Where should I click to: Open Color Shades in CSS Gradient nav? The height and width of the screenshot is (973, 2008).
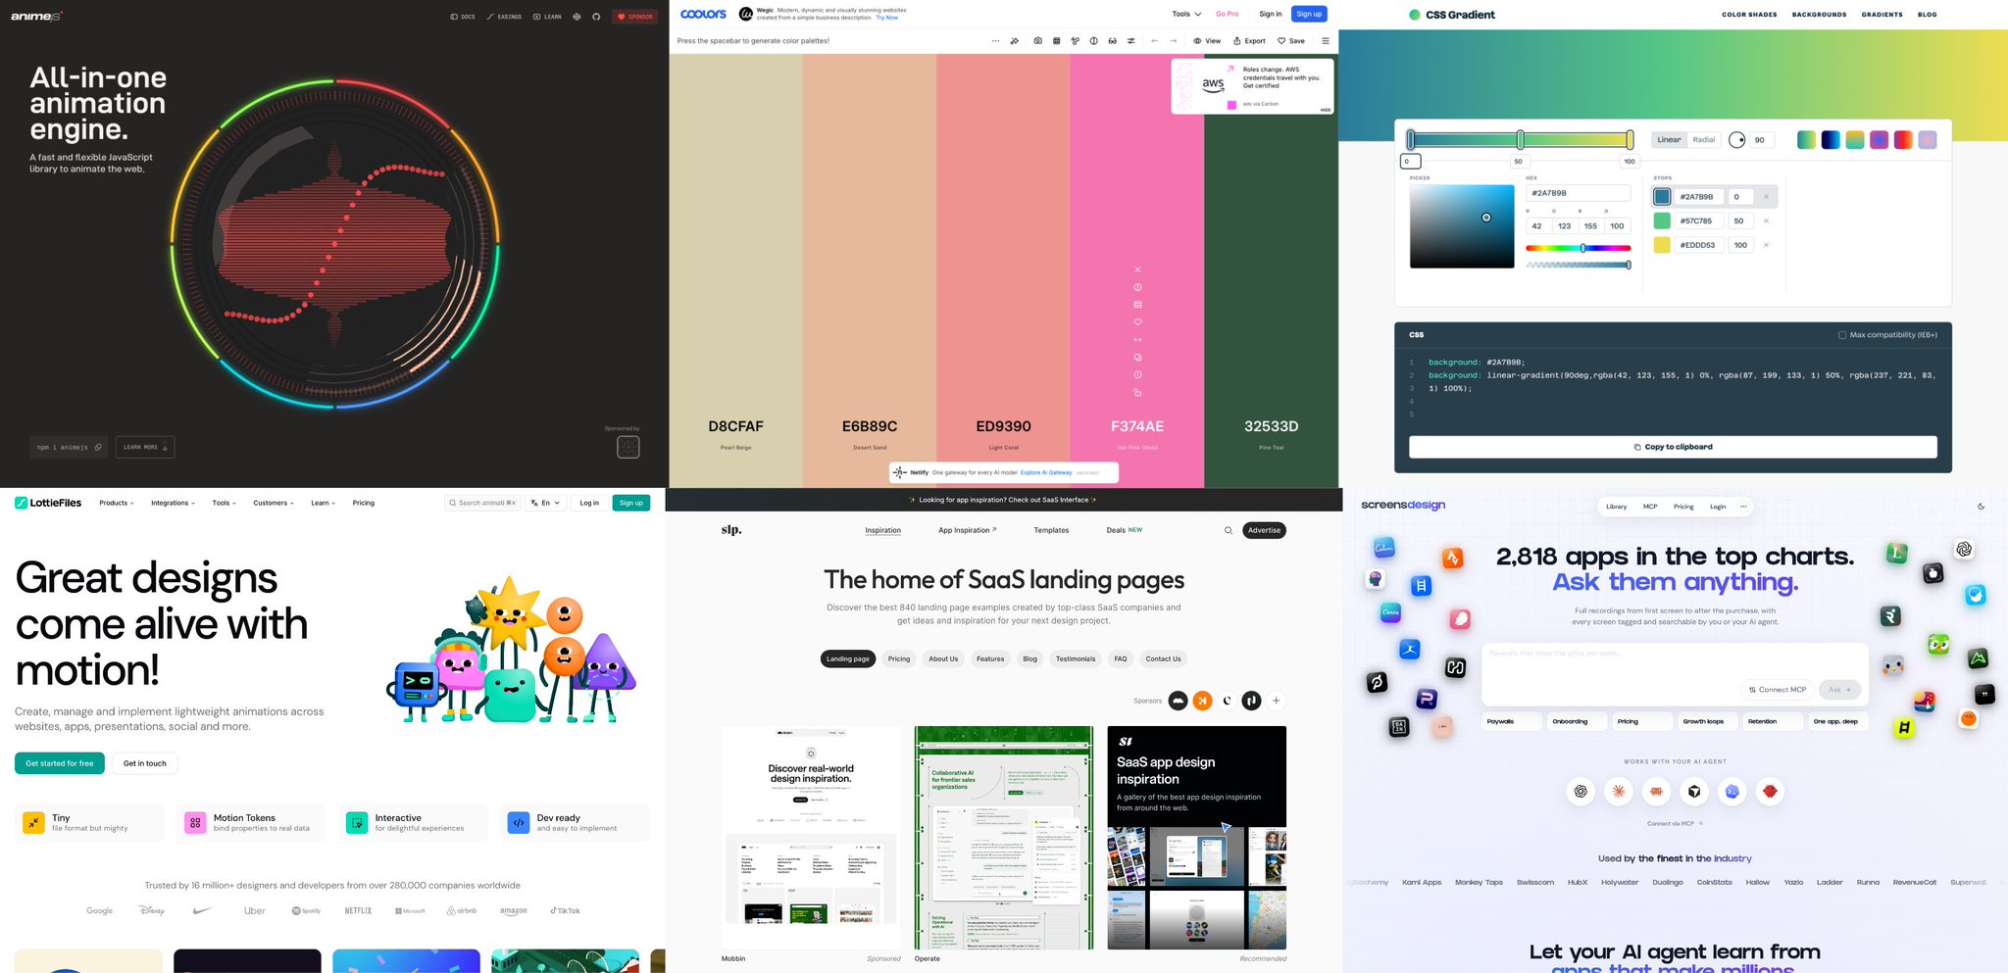tap(1749, 15)
